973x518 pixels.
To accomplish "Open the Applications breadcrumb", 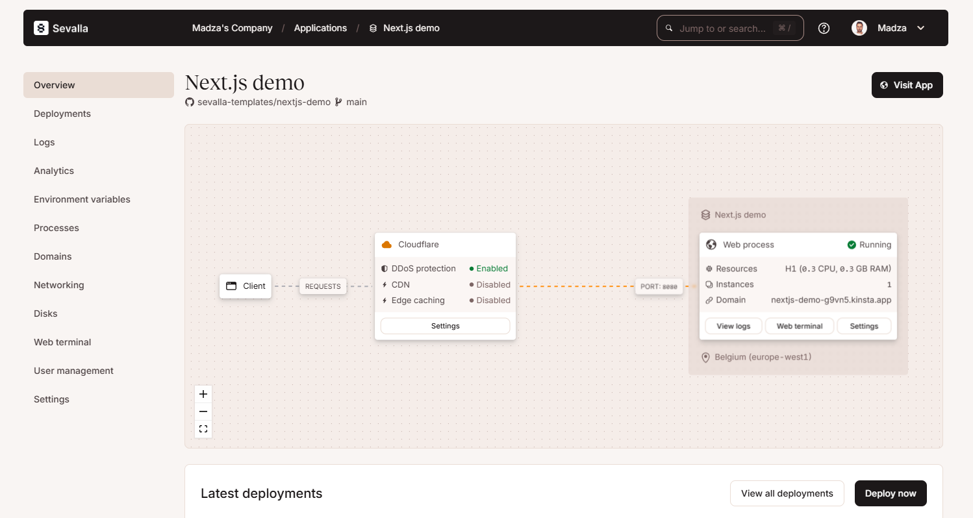I will coord(320,28).
